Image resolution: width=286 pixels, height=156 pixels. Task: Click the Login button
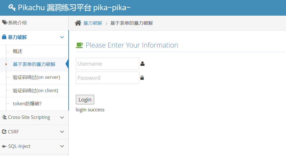coord(85,99)
